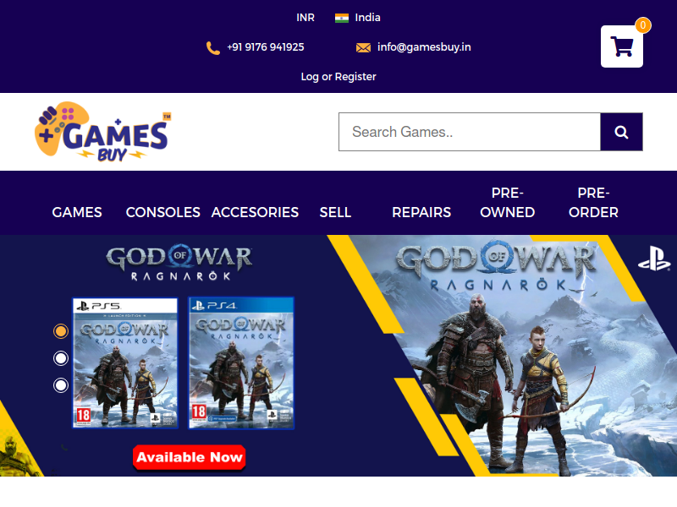Image resolution: width=677 pixels, height=507 pixels.
Task: Open the shopping cart
Action: click(x=621, y=46)
